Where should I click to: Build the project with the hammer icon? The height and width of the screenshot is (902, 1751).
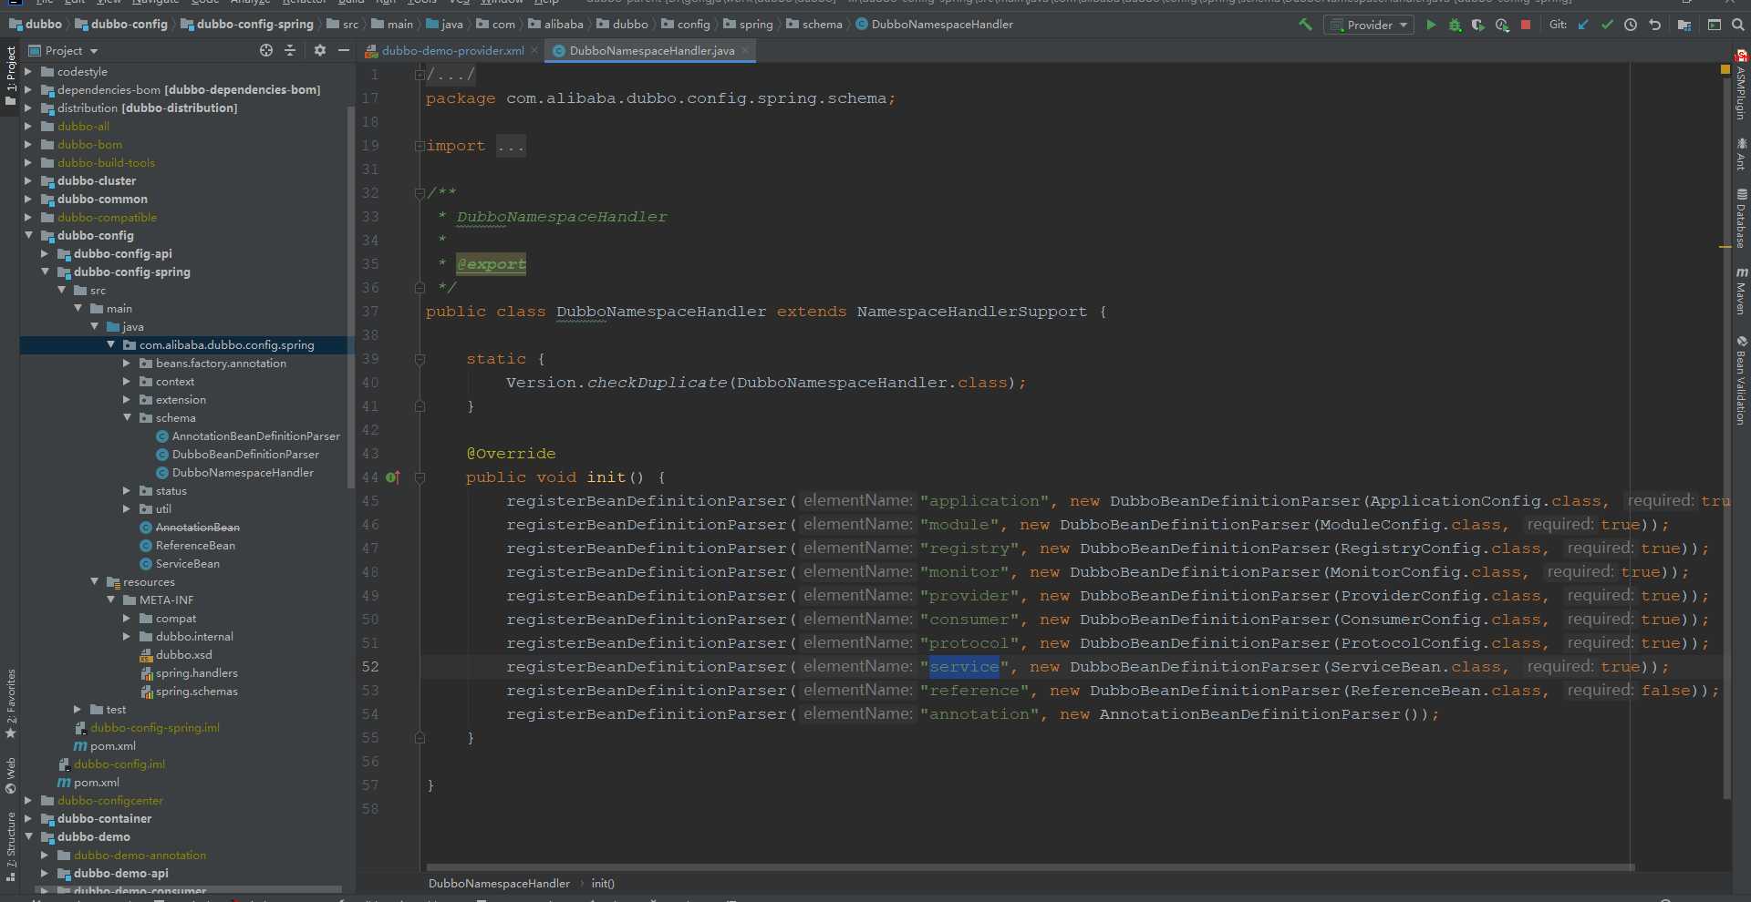click(x=1305, y=25)
